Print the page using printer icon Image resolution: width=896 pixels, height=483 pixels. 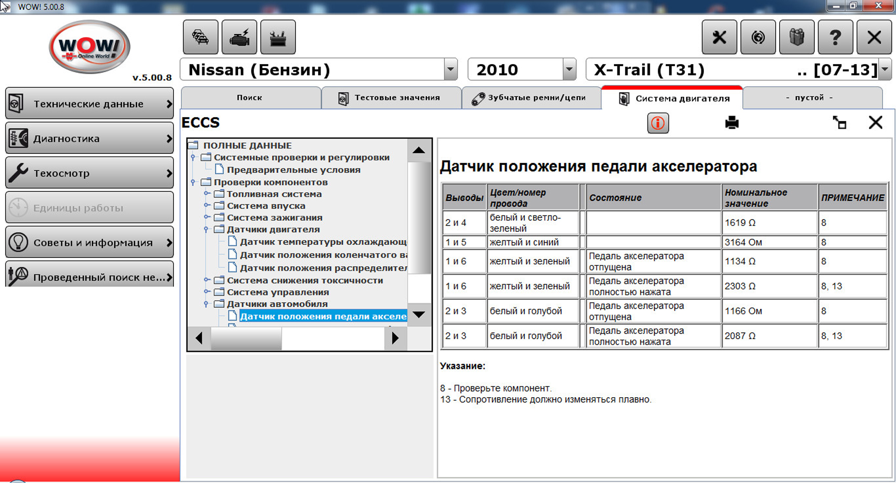point(731,123)
